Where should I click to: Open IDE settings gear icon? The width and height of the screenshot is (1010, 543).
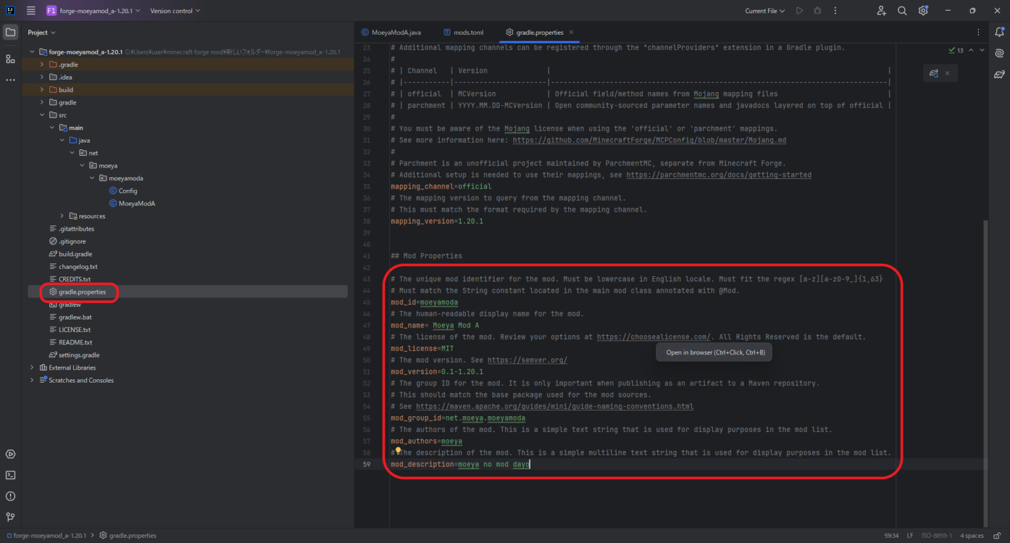coord(923,11)
